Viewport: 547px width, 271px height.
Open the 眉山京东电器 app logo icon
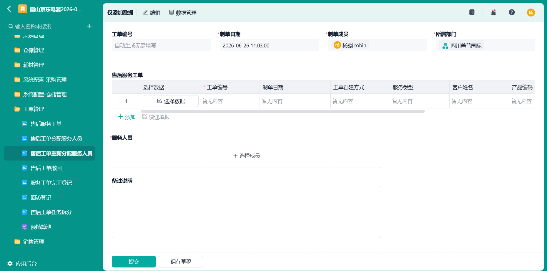tap(23, 9)
